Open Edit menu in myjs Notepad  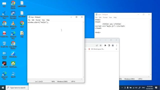(33, 20)
